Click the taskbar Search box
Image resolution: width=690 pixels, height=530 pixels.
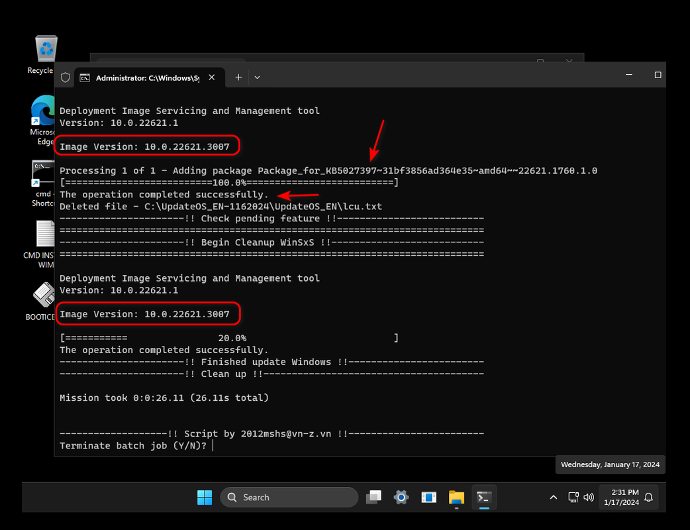pos(289,498)
